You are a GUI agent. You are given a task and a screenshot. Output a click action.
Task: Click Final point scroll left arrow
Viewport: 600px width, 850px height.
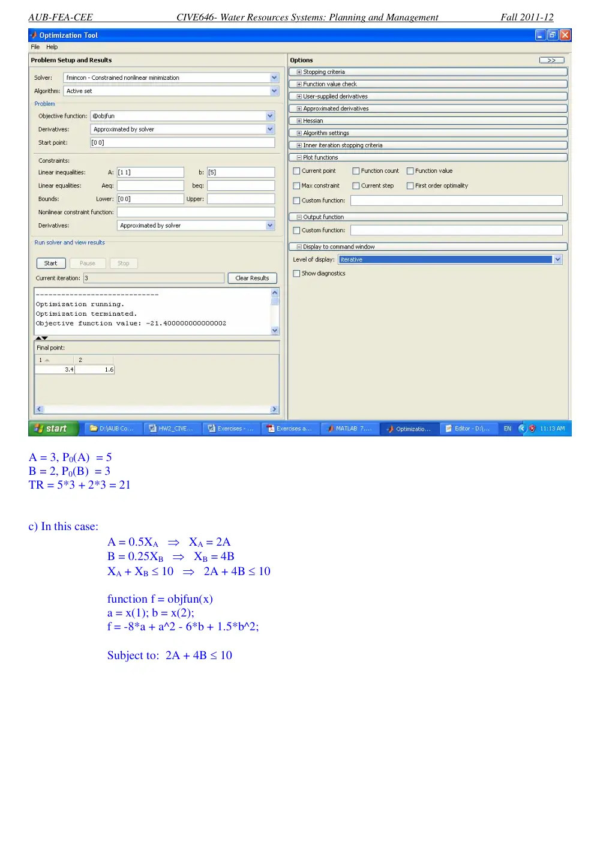click(x=40, y=409)
